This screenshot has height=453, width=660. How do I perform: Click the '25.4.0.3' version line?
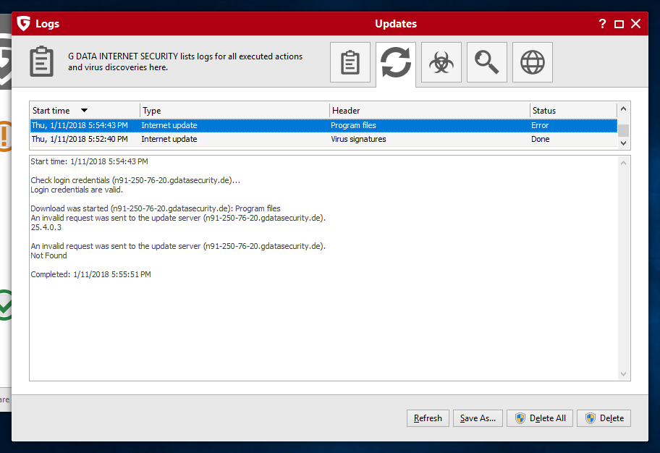click(46, 227)
